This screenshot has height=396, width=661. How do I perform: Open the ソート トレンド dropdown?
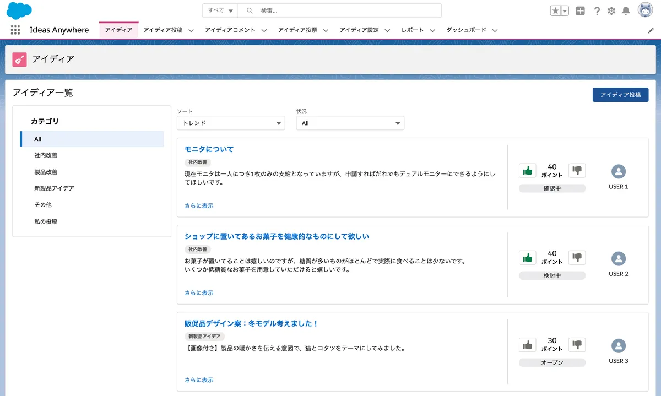pyautogui.click(x=231, y=123)
